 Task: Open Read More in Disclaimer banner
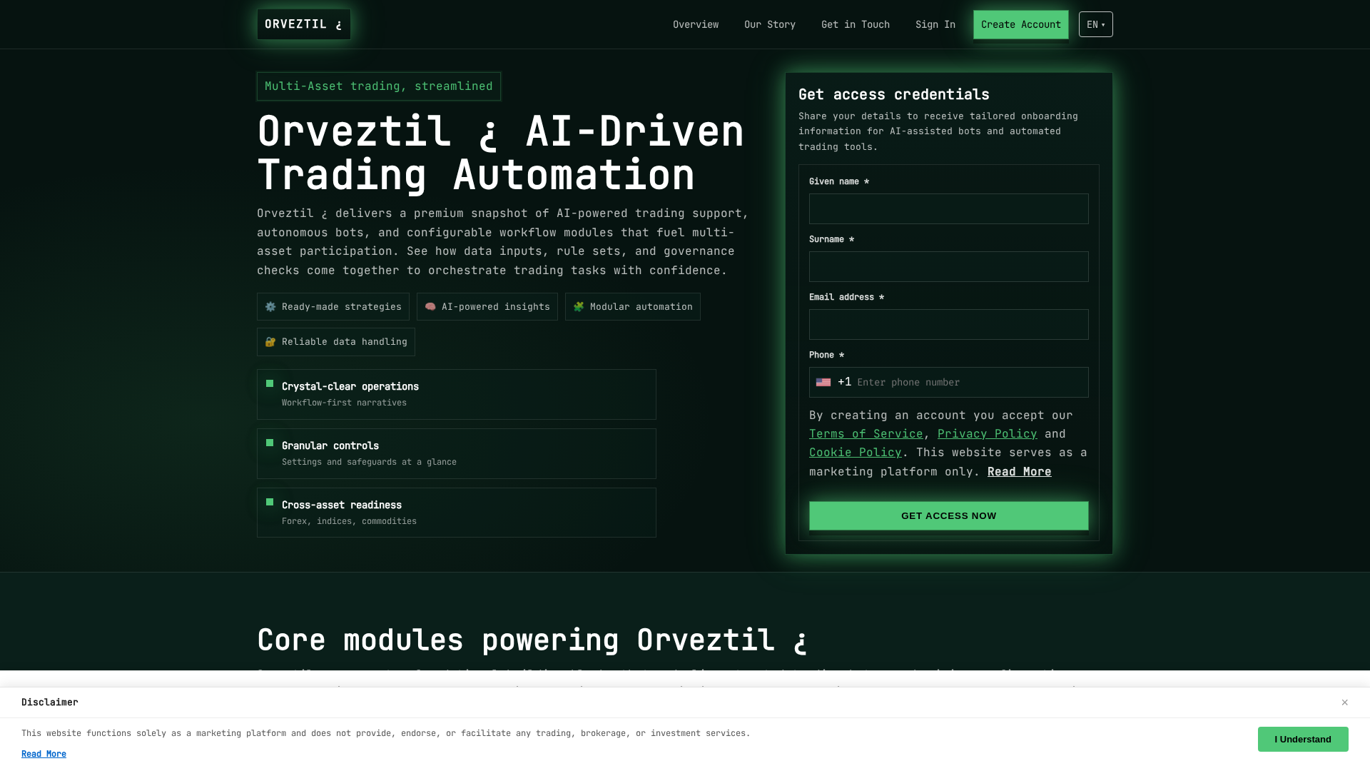point(44,754)
